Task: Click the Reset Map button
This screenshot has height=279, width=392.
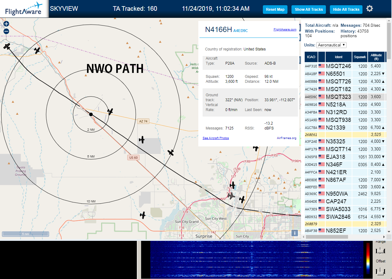Action: [x=275, y=10]
